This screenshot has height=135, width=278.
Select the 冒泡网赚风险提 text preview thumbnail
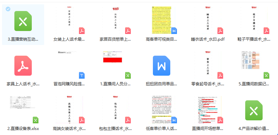[x=67, y=52]
